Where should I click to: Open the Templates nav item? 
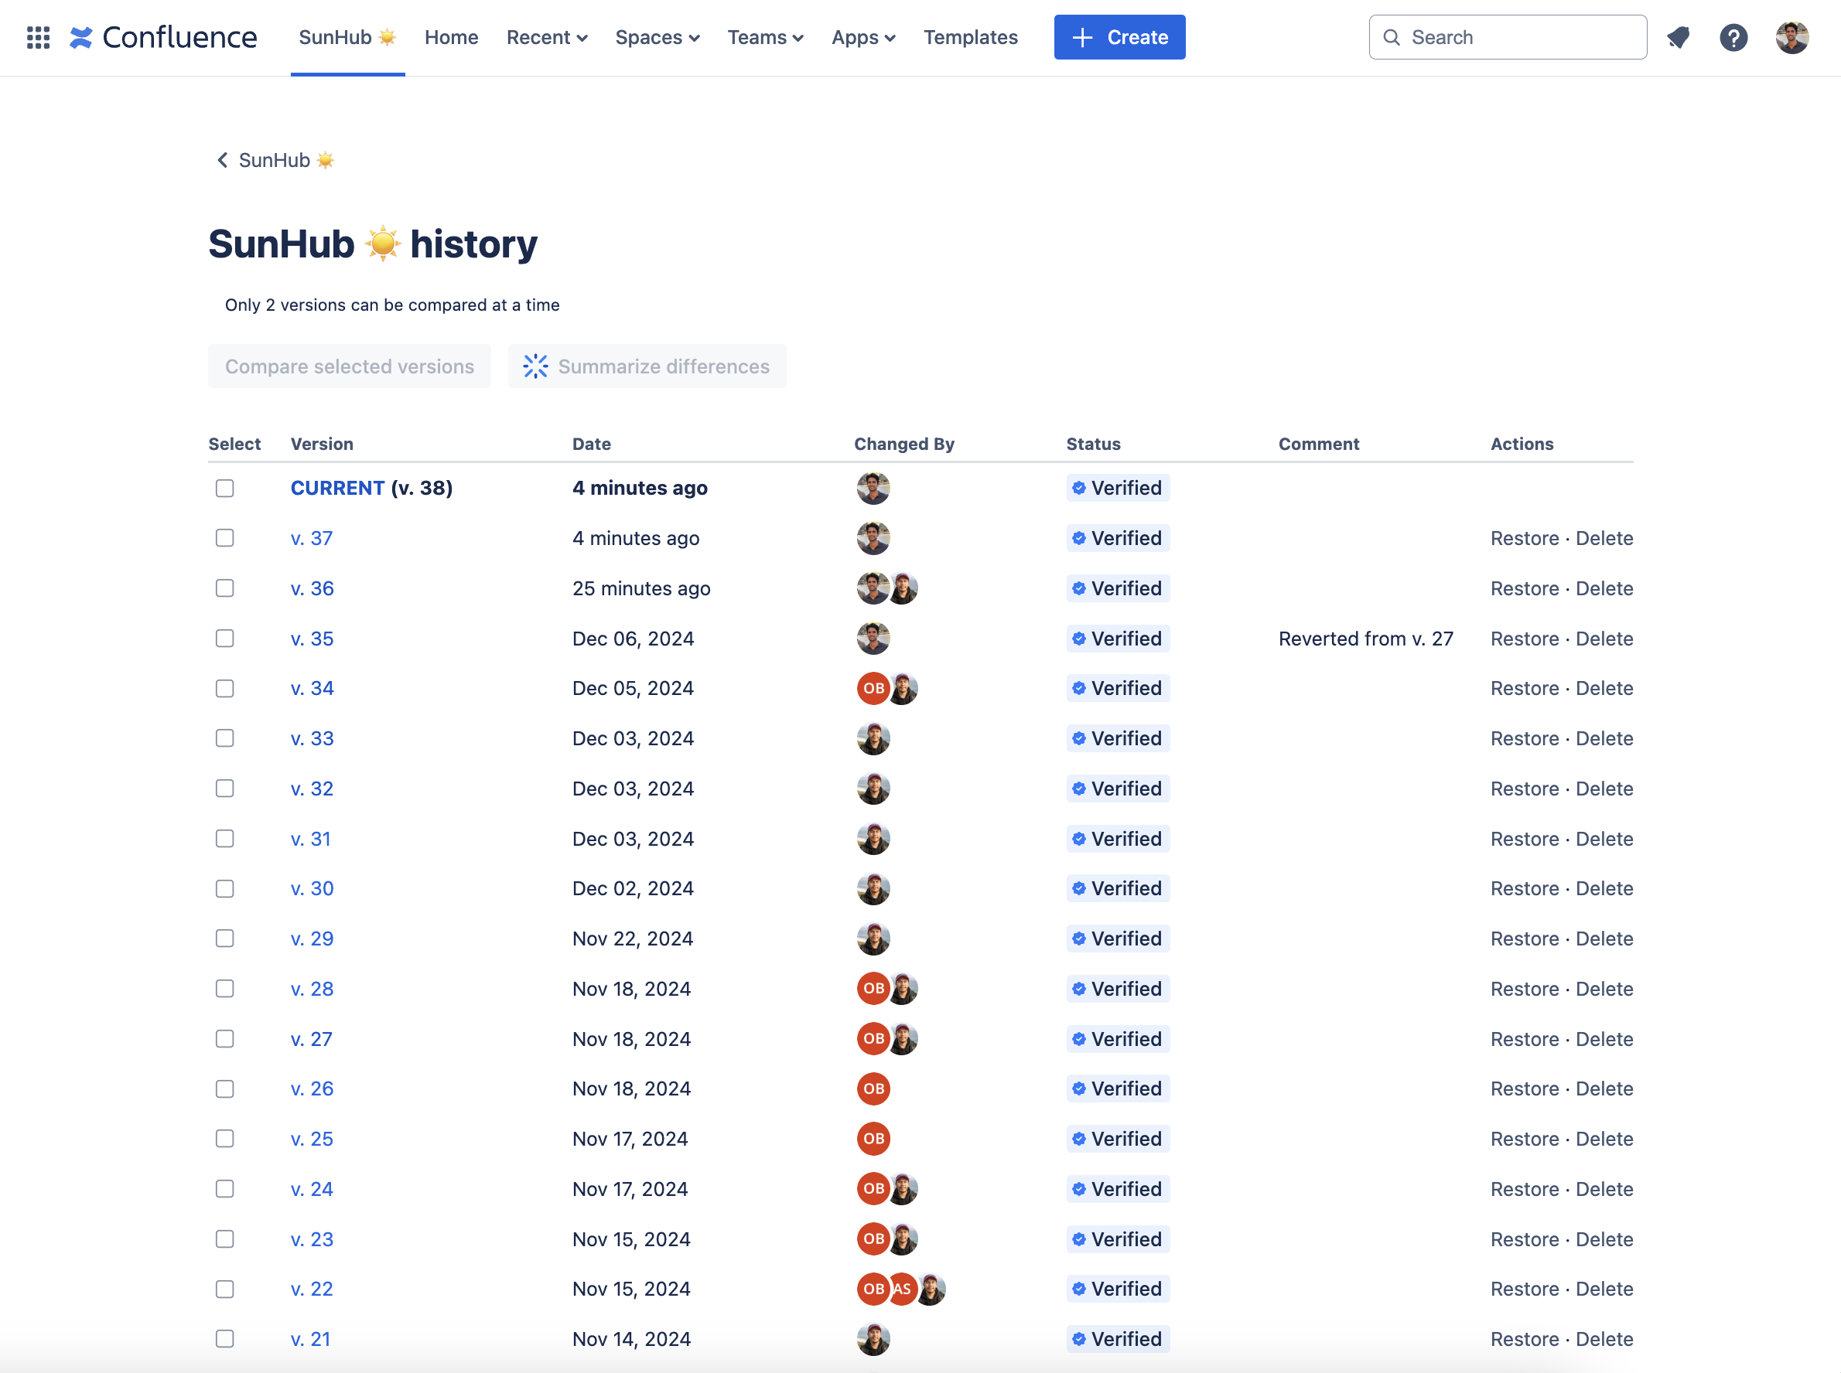point(970,37)
